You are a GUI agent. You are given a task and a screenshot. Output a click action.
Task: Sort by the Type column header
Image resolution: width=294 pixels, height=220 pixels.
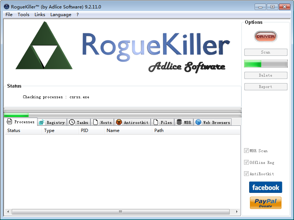point(60,131)
